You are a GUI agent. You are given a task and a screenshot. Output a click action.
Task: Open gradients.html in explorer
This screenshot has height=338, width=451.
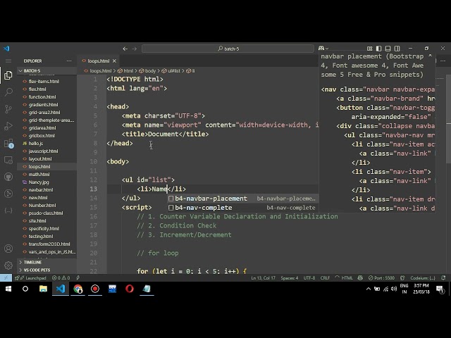click(43, 105)
